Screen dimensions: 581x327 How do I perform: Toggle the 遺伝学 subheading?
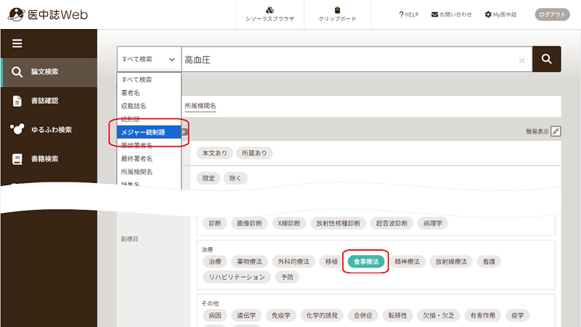point(246,315)
